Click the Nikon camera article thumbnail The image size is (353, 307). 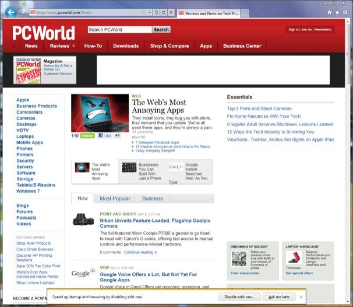tap(83, 219)
